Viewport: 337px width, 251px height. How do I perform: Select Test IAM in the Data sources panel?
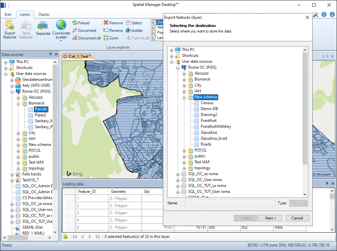pyautogui.click(x=36, y=162)
